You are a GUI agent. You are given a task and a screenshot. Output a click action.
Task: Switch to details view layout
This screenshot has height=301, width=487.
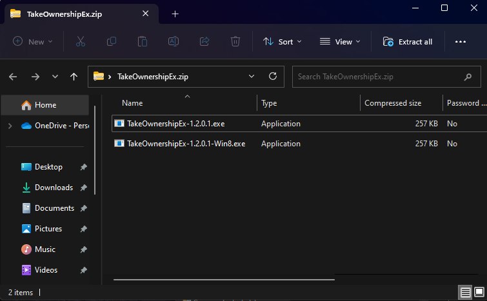point(465,293)
